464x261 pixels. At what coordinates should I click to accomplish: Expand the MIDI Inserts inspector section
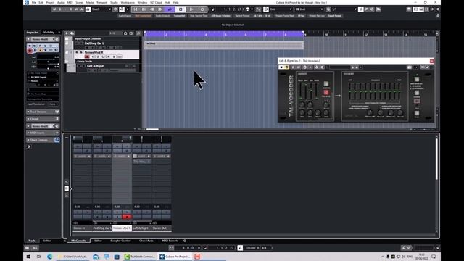(43, 133)
